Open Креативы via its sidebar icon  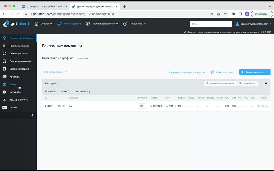[x=4, y=77]
